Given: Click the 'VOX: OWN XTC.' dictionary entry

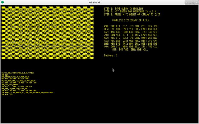Looking at the screenshot, I should pos(111,46).
